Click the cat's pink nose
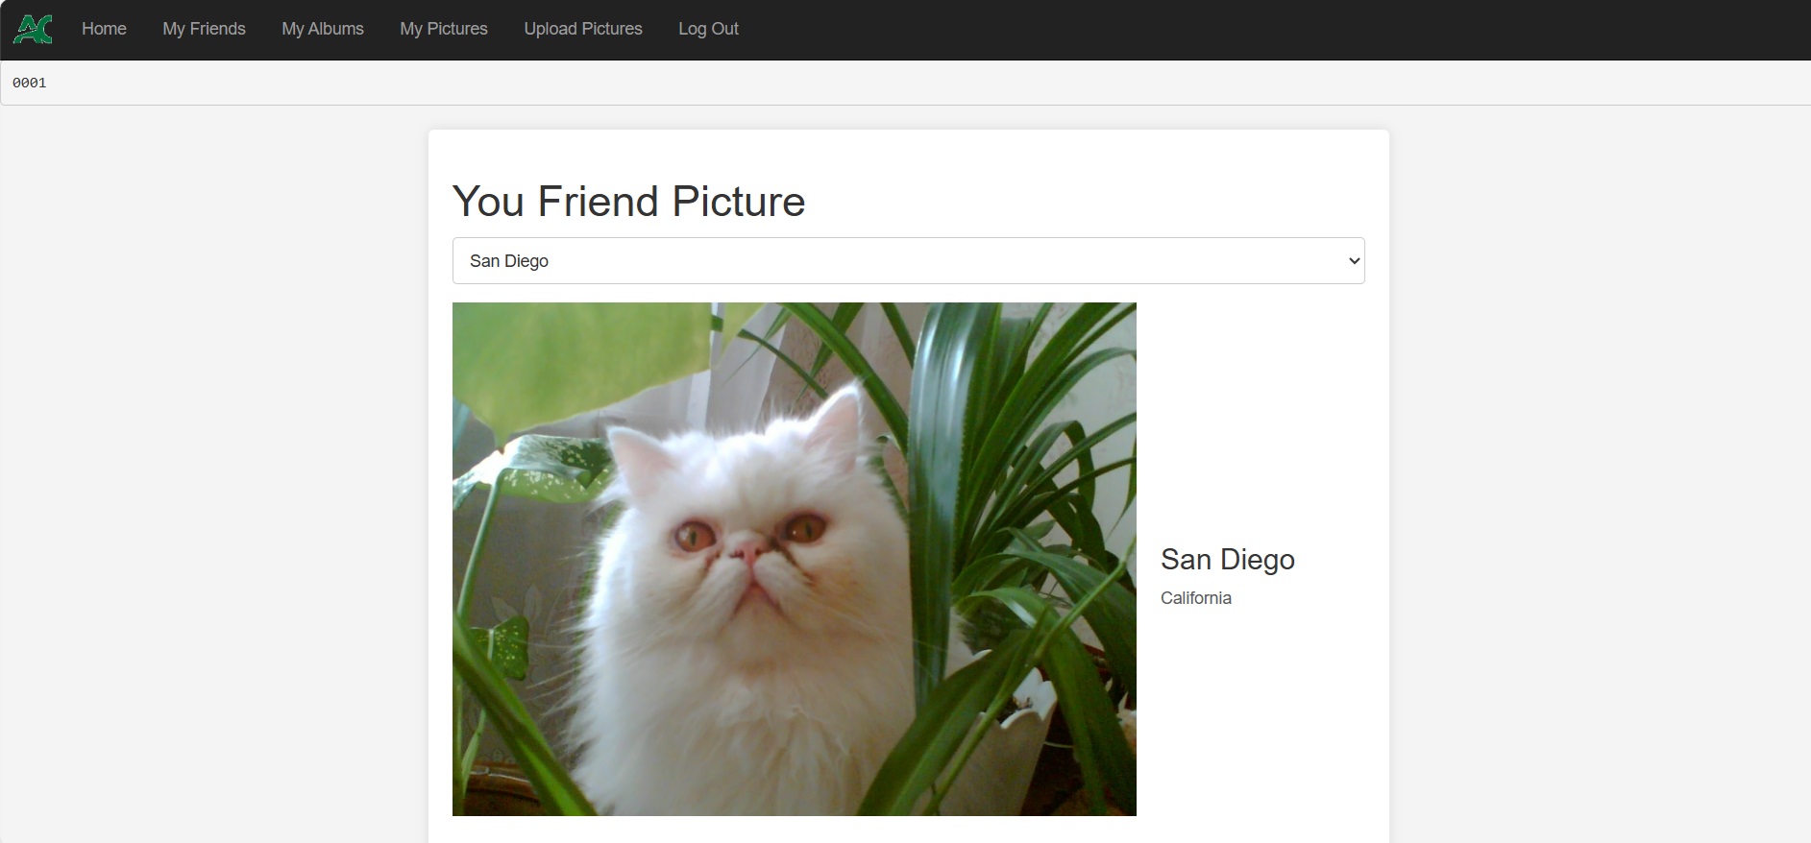This screenshot has width=1811, height=843. pos(742,550)
